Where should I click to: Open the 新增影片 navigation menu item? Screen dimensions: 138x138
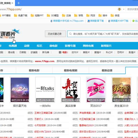(106, 46)
